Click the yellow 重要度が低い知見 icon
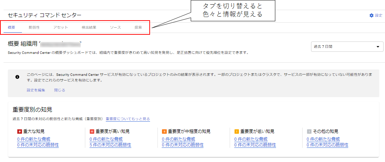This screenshot has width=385, height=162. point(237,132)
